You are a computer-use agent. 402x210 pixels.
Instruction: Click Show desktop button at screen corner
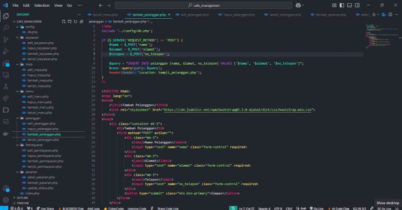(x=387, y=203)
